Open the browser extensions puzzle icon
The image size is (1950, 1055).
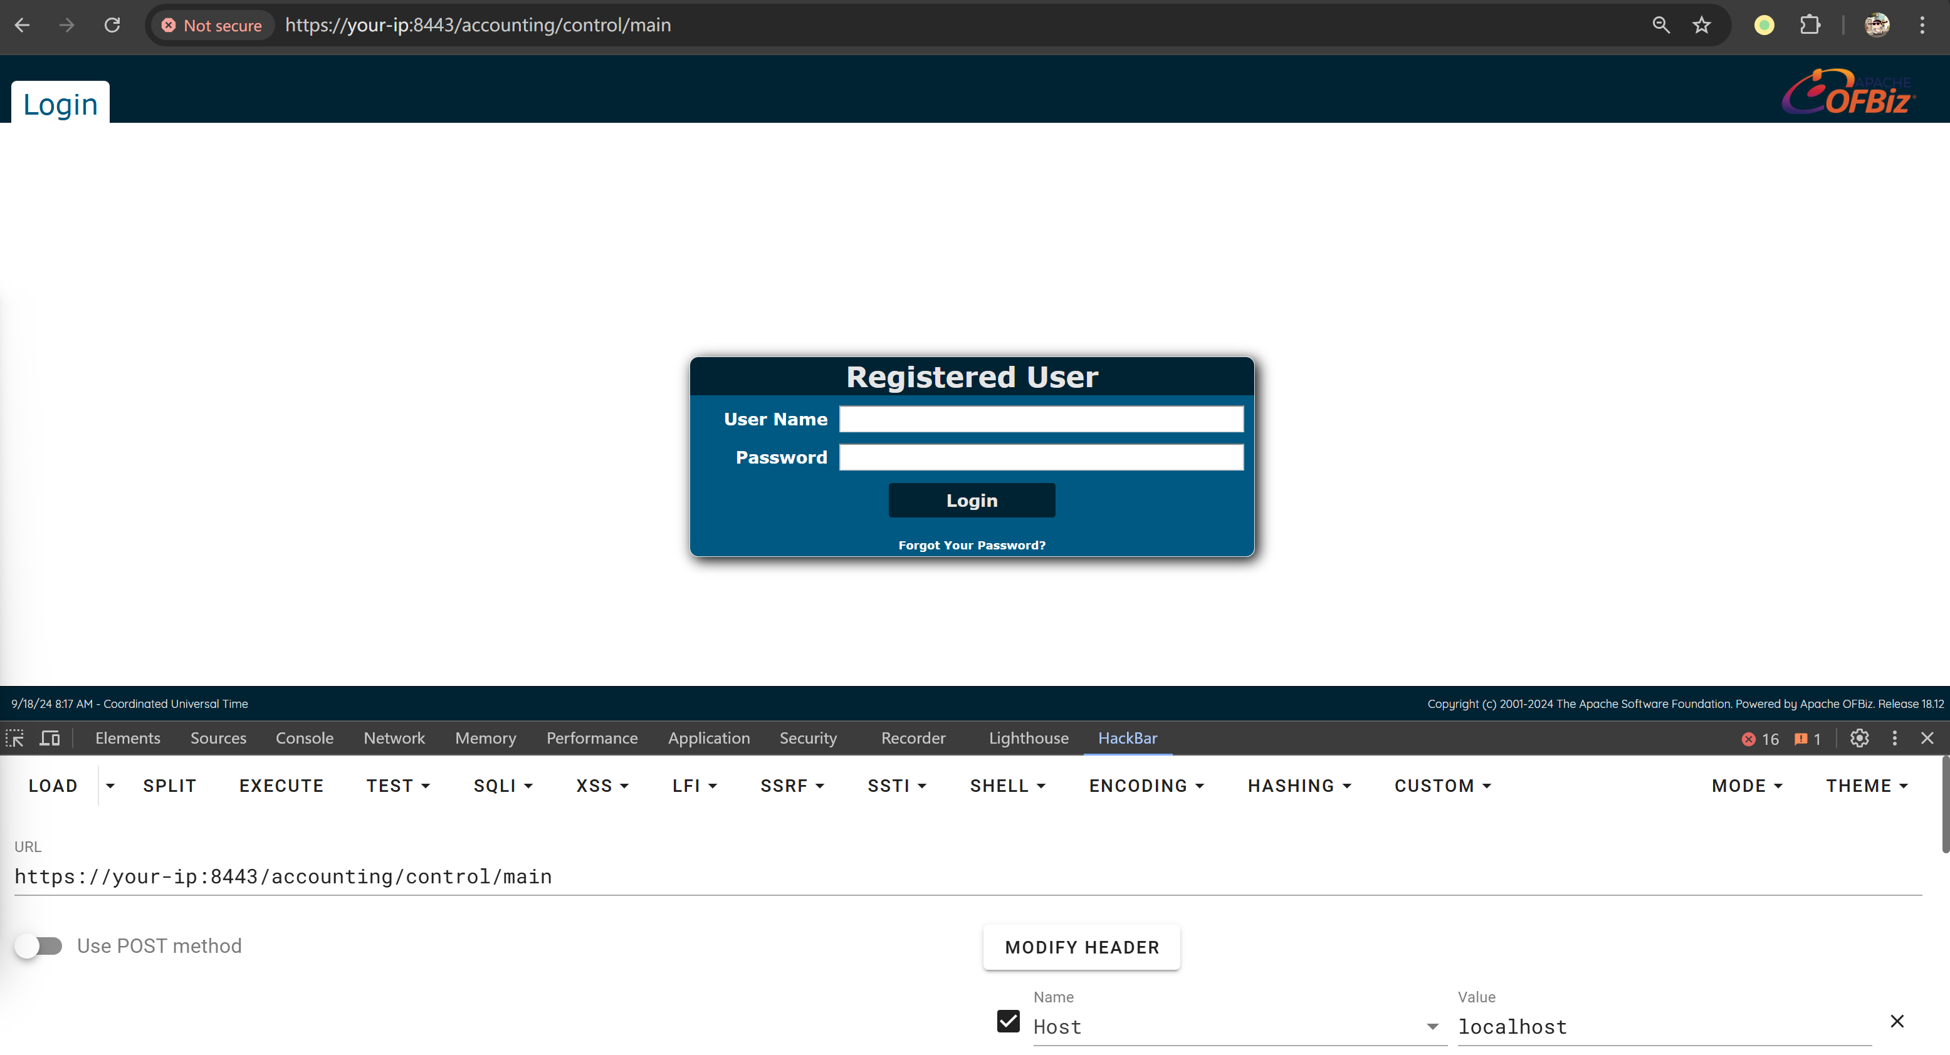[1809, 25]
